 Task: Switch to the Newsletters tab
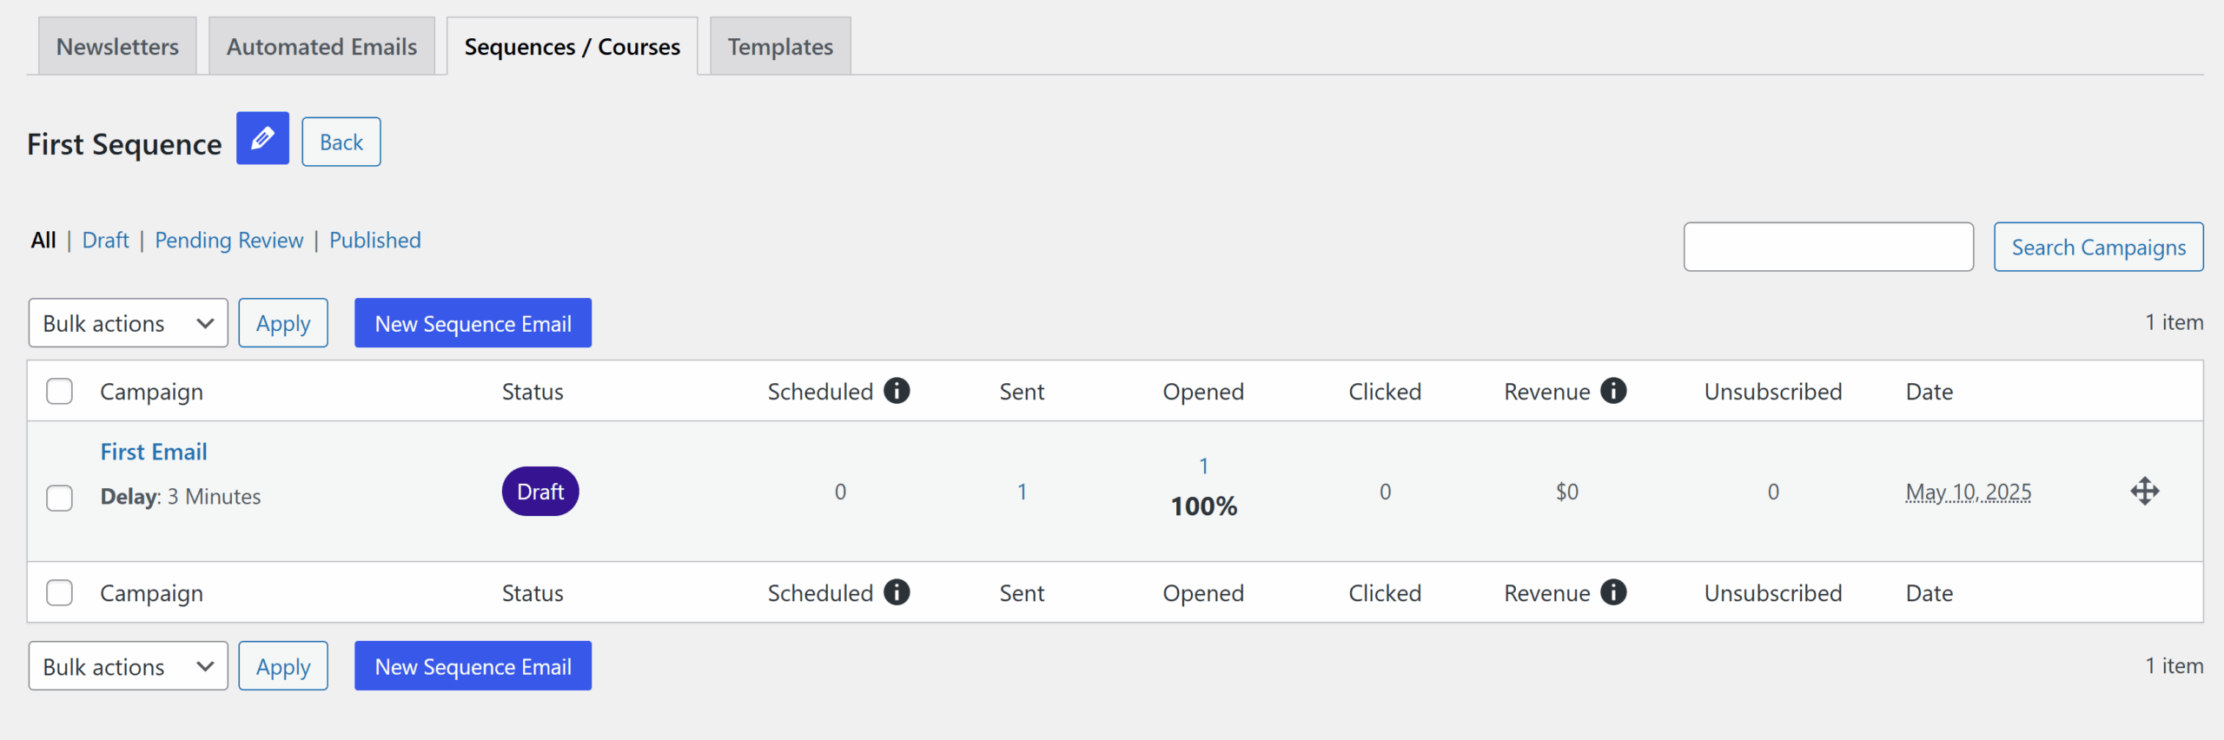(116, 45)
